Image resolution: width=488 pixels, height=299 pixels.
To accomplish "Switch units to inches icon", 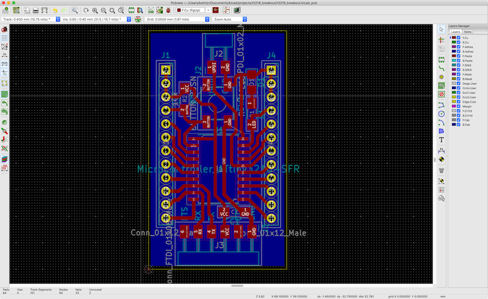I will coord(4,55).
